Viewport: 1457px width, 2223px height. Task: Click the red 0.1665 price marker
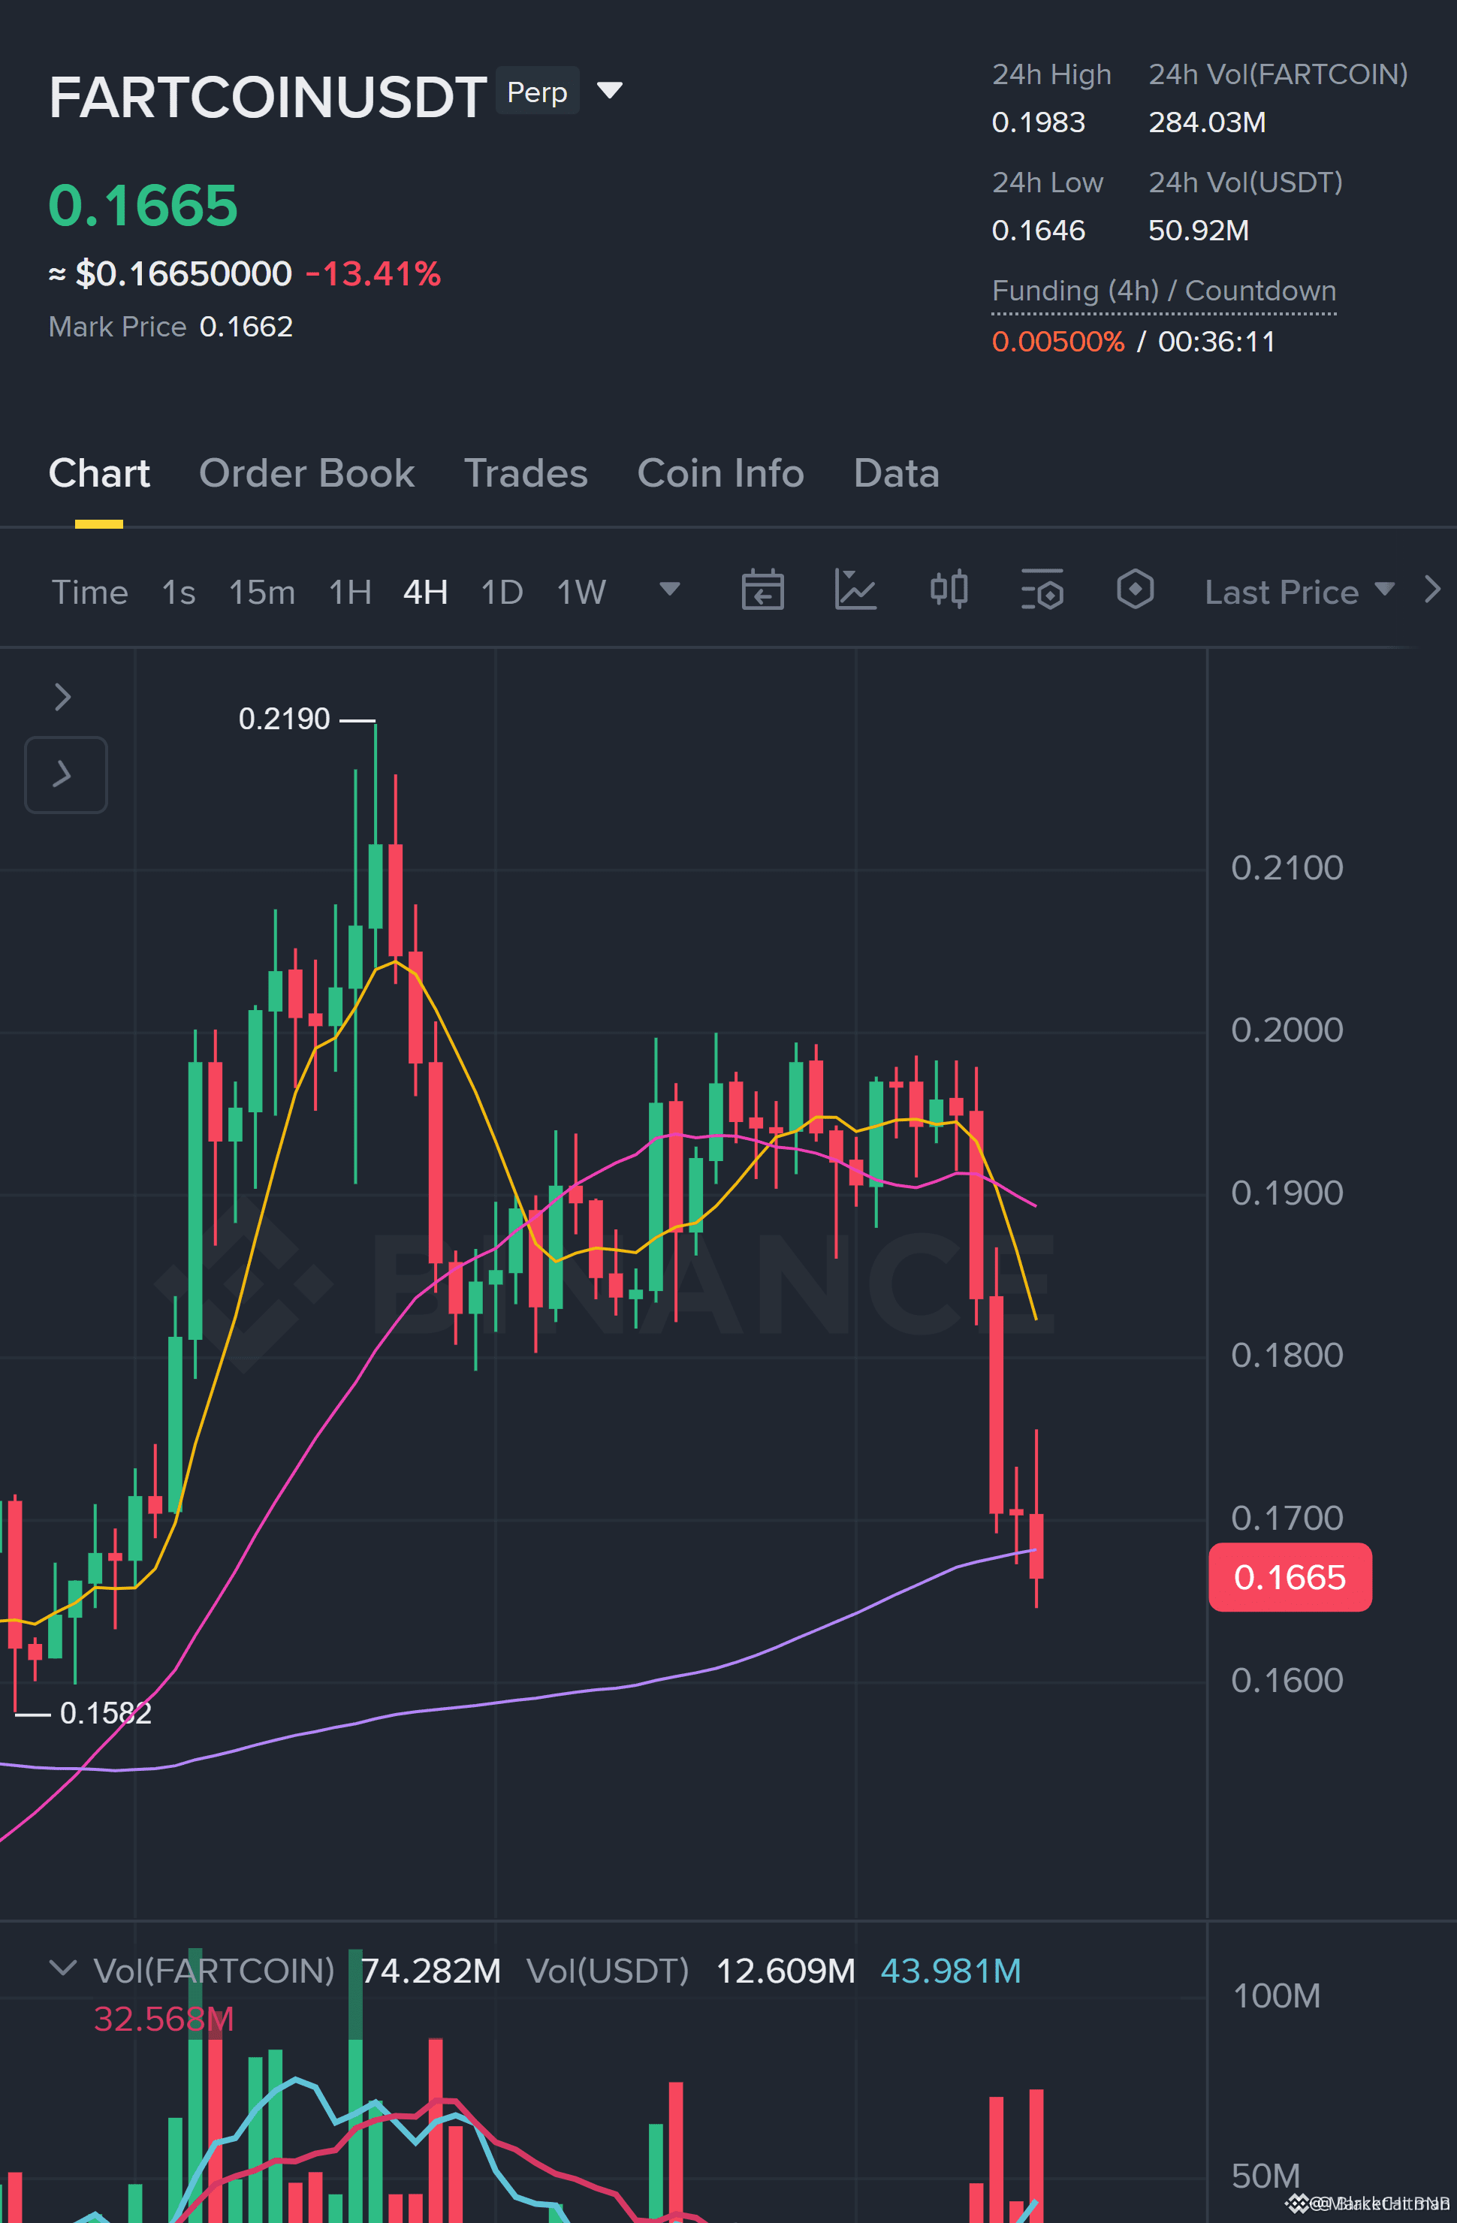click(x=1290, y=1578)
